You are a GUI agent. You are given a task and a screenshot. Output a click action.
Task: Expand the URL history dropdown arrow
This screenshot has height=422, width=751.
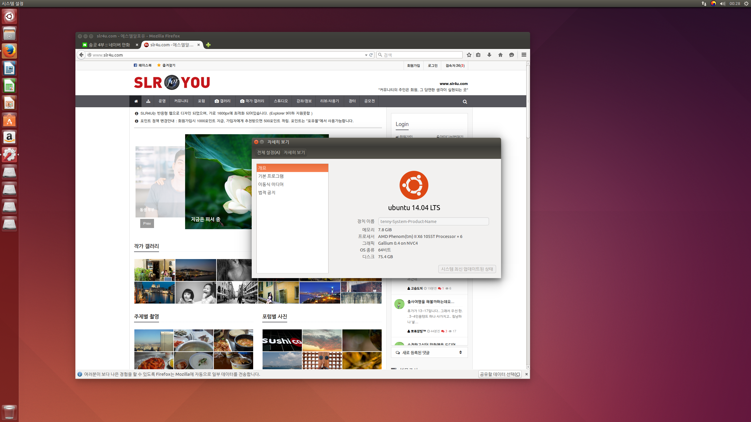[366, 55]
